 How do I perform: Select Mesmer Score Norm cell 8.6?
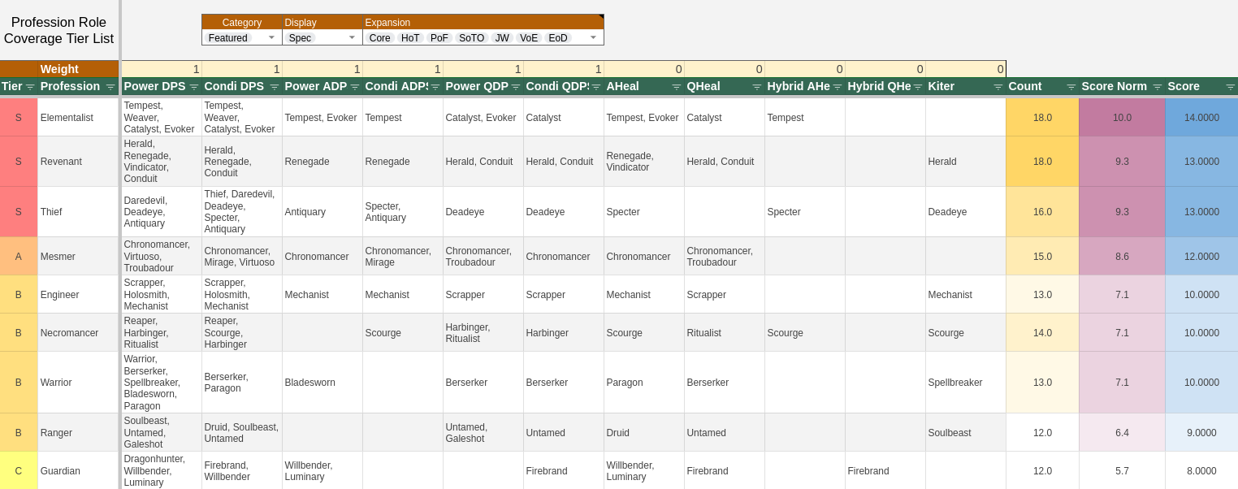[x=1122, y=257]
